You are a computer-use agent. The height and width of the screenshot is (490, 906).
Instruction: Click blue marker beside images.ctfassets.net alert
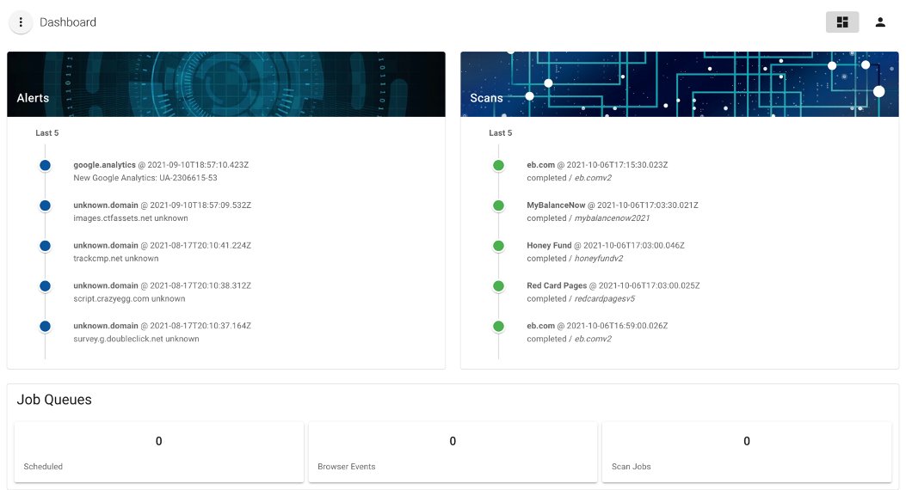[46, 206]
